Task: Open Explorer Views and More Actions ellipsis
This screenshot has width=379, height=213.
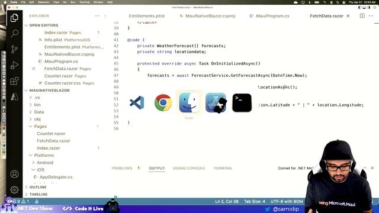Action: tap(97, 16)
